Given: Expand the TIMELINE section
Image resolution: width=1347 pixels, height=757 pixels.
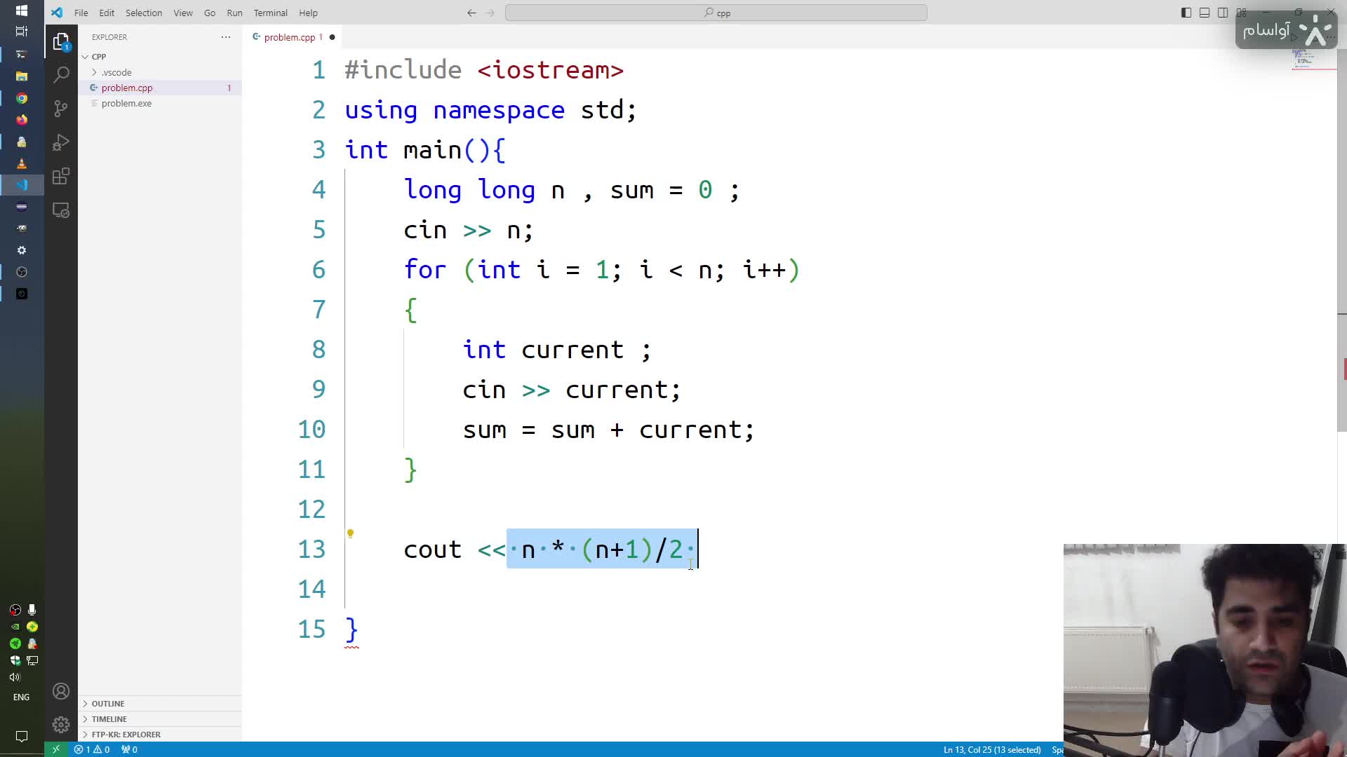Looking at the screenshot, I should [109, 719].
